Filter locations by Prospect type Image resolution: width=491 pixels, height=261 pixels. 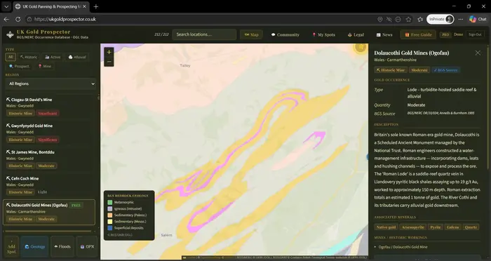(x=19, y=66)
